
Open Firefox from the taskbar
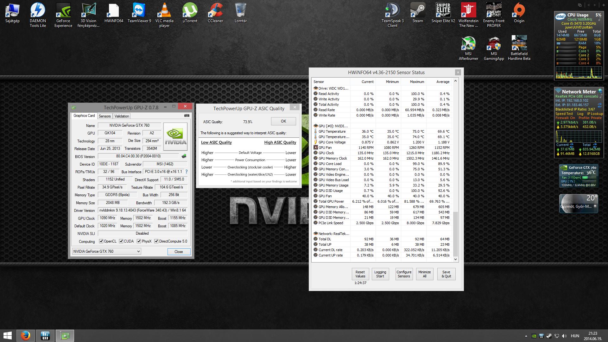pyautogui.click(x=25, y=336)
